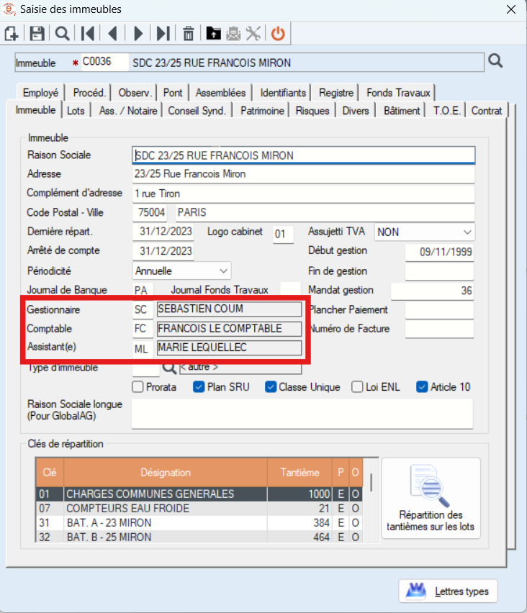Enable the Prorata checkbox

coord(138,387)
